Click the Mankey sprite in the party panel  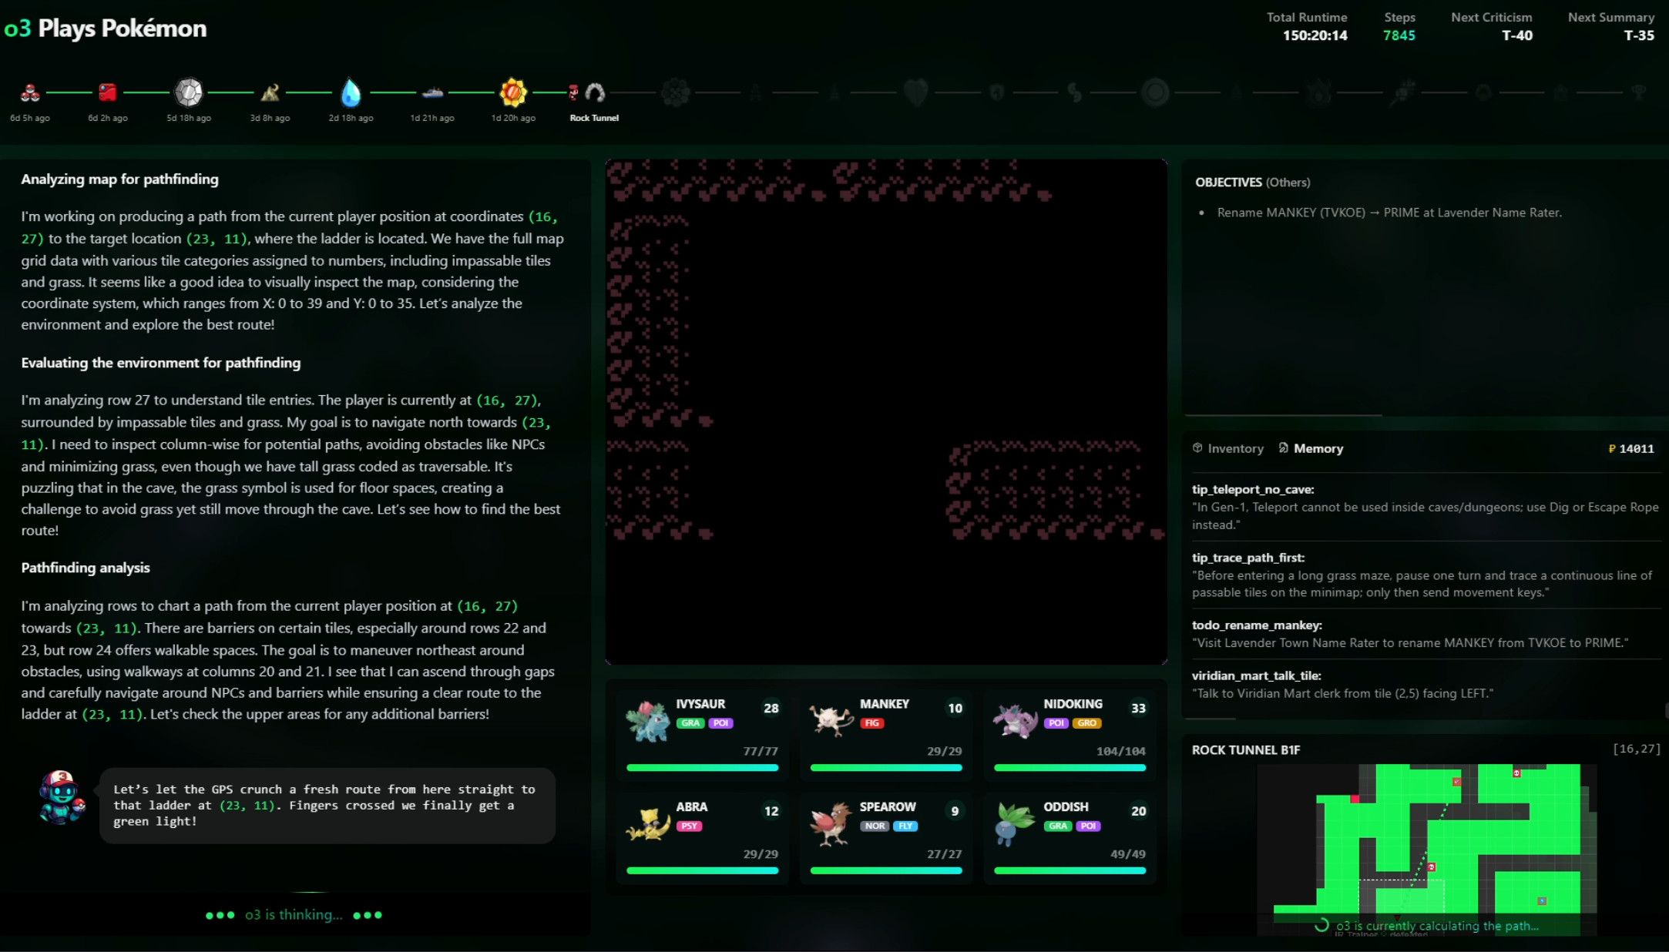coord(831,720)
